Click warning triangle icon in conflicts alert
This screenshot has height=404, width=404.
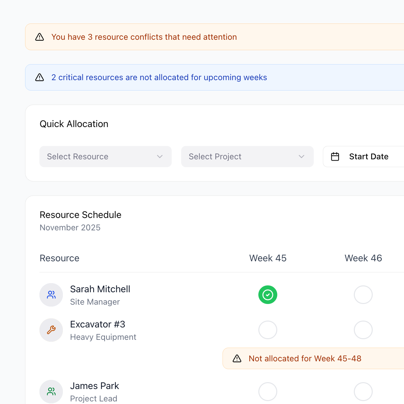point(39,37)
